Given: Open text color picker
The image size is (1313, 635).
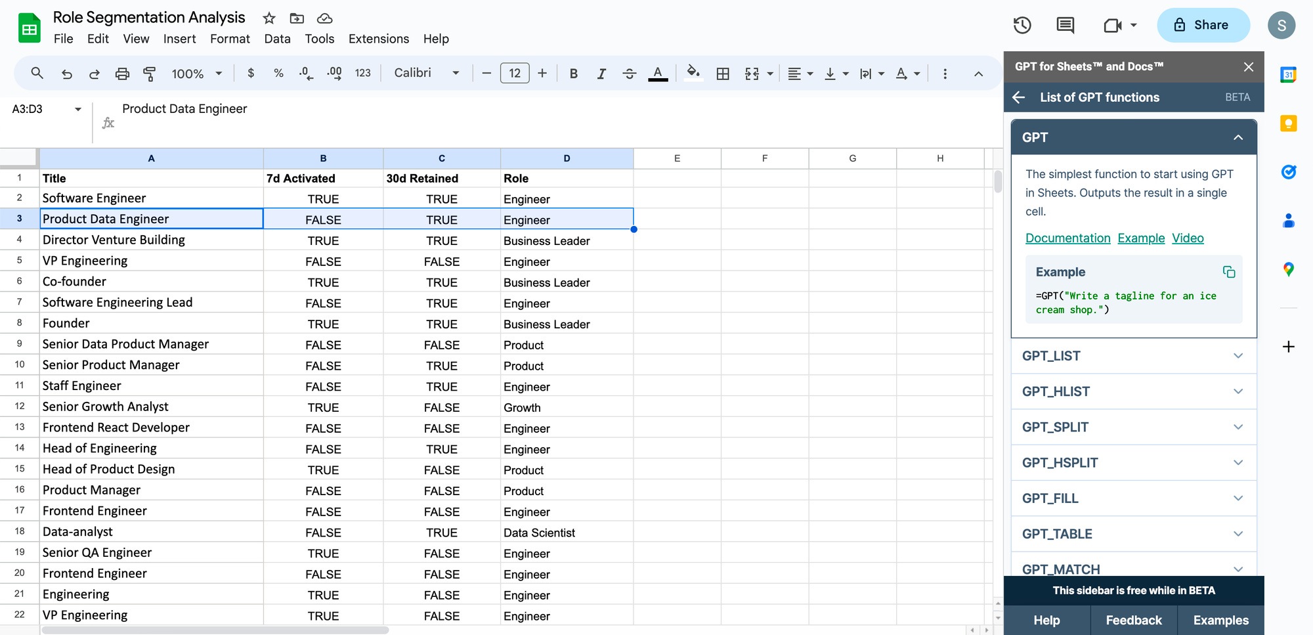Looking at the screenshot, I should (x=658, y=74).
